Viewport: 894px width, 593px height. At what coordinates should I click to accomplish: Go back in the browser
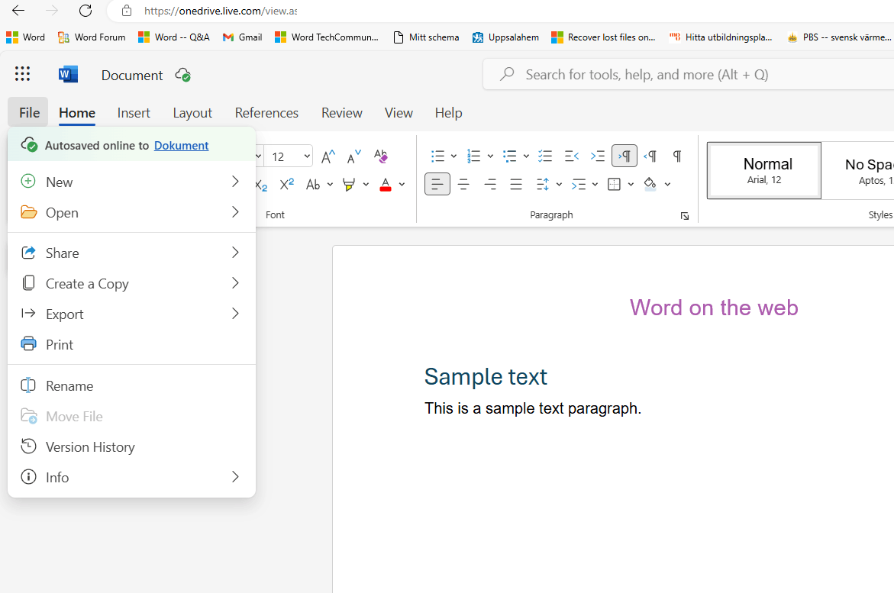[18, 10]
